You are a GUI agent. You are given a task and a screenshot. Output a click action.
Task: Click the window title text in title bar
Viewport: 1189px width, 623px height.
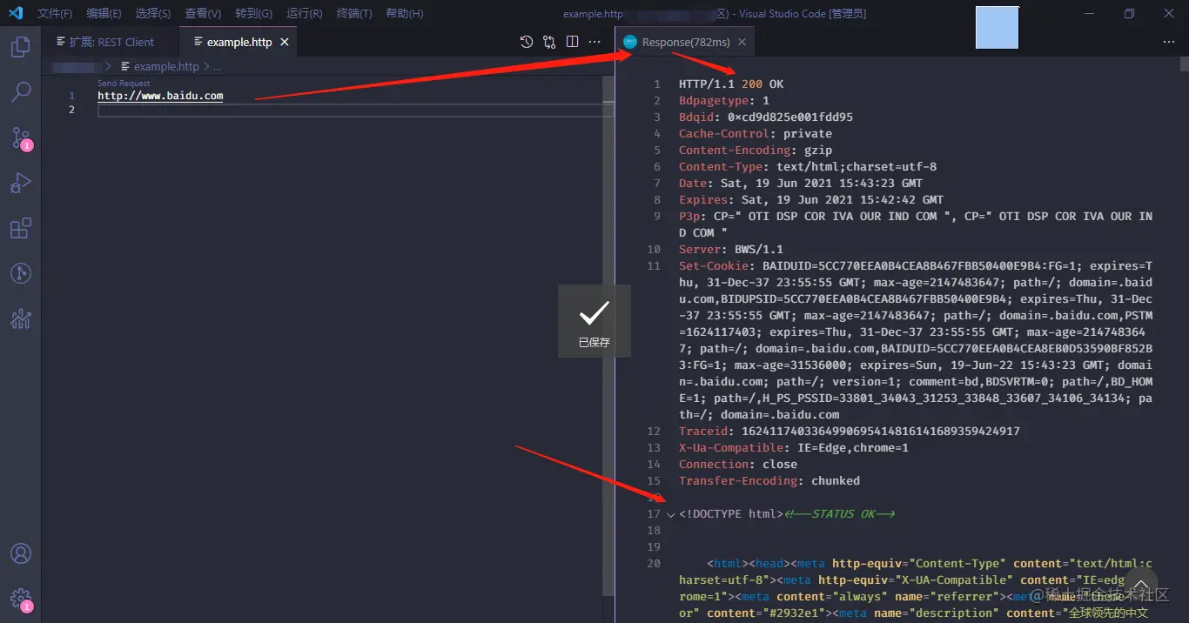coord(715,14)
